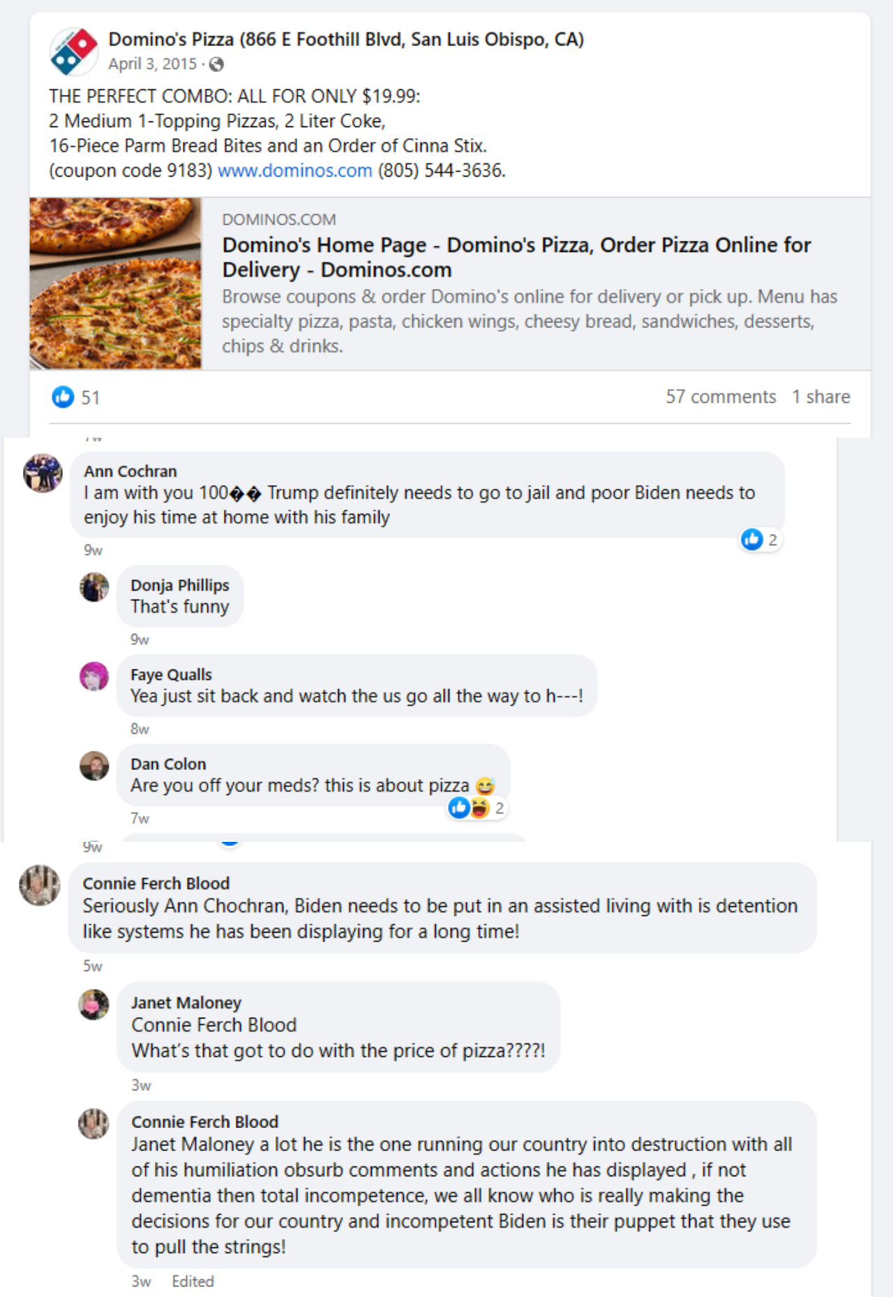Click Janet Maloney's commenter name
Viewport: 893px width, 1297px height.
coord(186,1002)
